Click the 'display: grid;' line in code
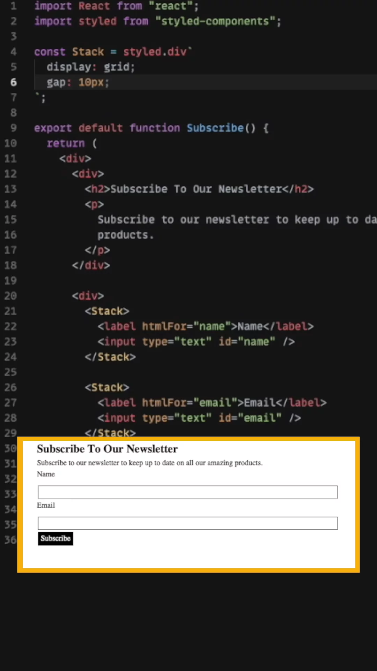 (90, 67)
